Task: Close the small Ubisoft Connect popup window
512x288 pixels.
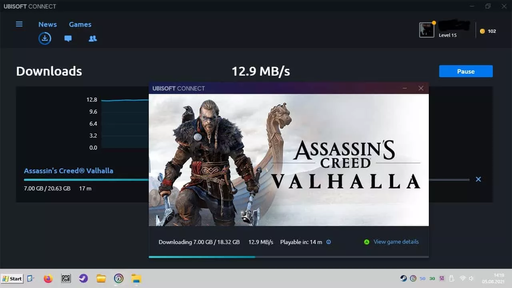Action: (421, 88)
